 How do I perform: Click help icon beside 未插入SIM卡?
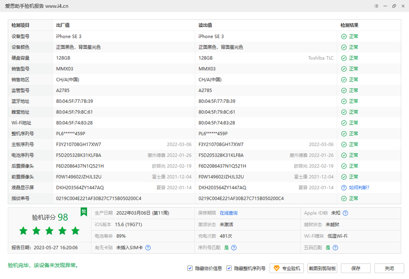(148, 248)
